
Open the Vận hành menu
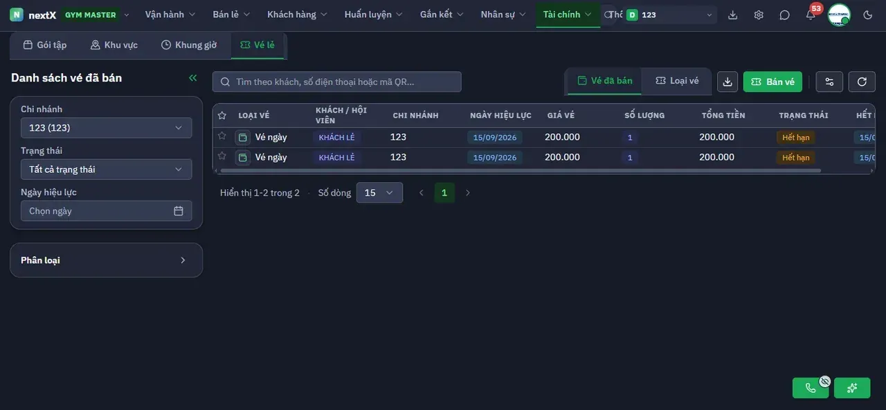click(x=170, y=15)
